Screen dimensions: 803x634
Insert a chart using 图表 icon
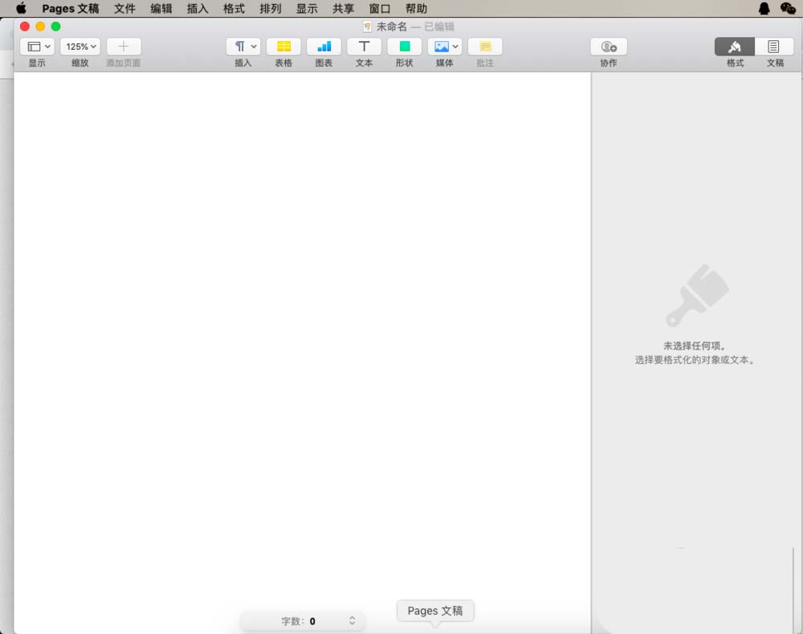click(324, 47)
